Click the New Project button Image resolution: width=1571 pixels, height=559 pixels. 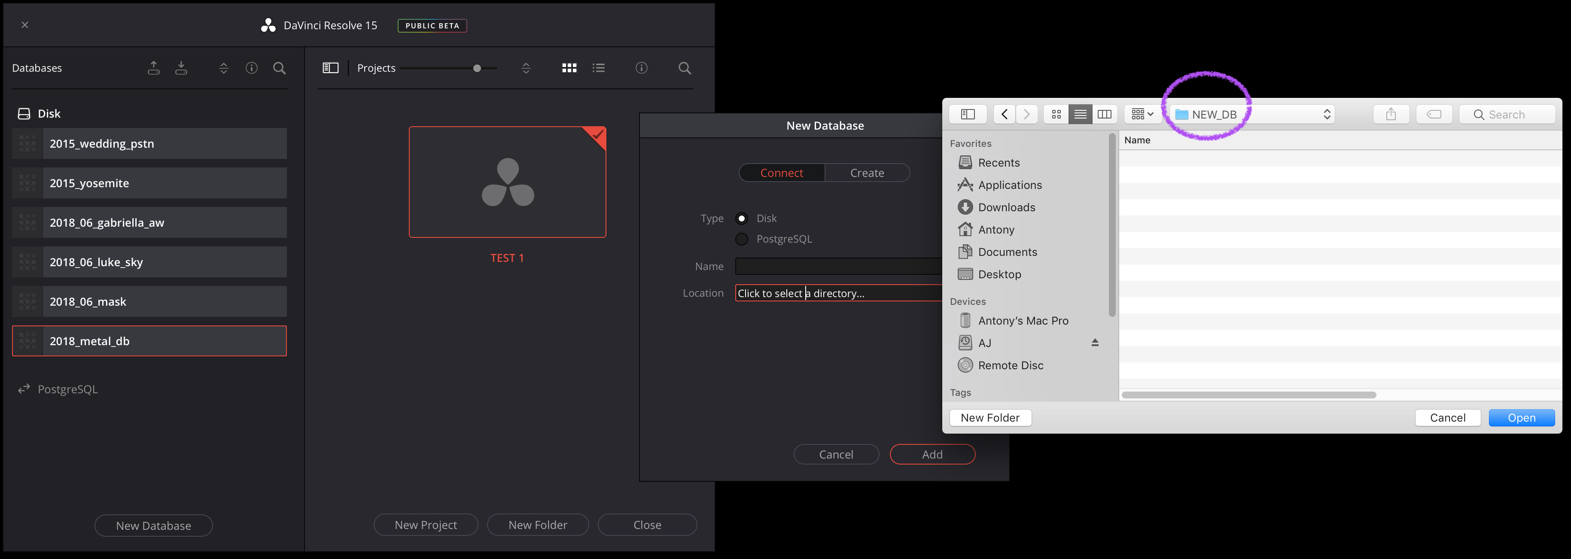[x=426, y=525]
